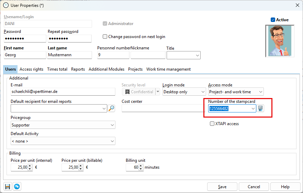Screen dimensions: 303x193
Task: Click magnifier icon beside default email recipient
Action: click(111, 108)
